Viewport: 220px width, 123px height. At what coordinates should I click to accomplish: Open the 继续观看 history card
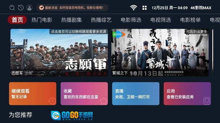pyautogui.click(x=33, y=94)
